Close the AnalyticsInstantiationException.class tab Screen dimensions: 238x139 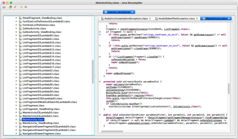(x=150, y=19)
